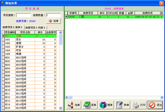
Task: Click the 数量 column header
Action: click(121, 13)
